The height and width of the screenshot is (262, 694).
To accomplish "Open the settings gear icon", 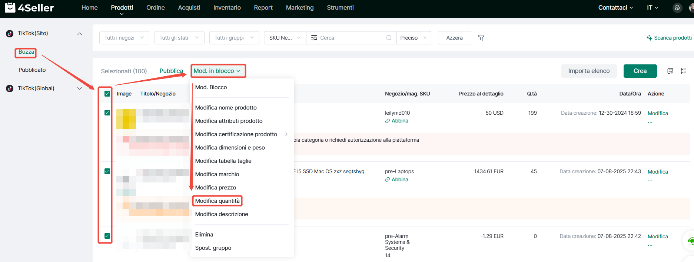I will click(x=677, y=8).
